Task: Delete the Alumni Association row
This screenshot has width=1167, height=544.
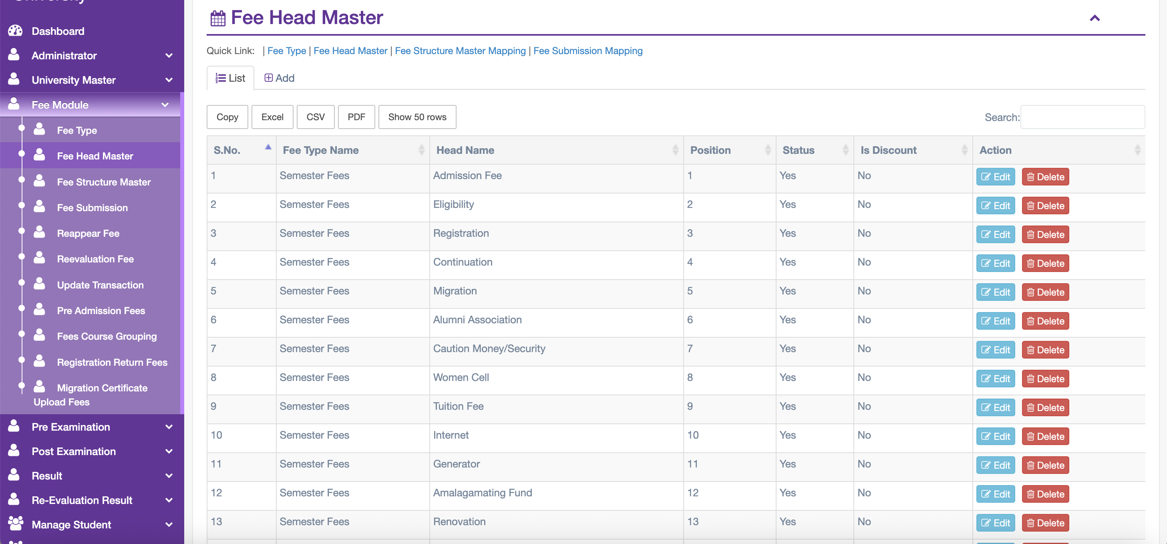Action: pyautogui.click(x=1046, y=321)
